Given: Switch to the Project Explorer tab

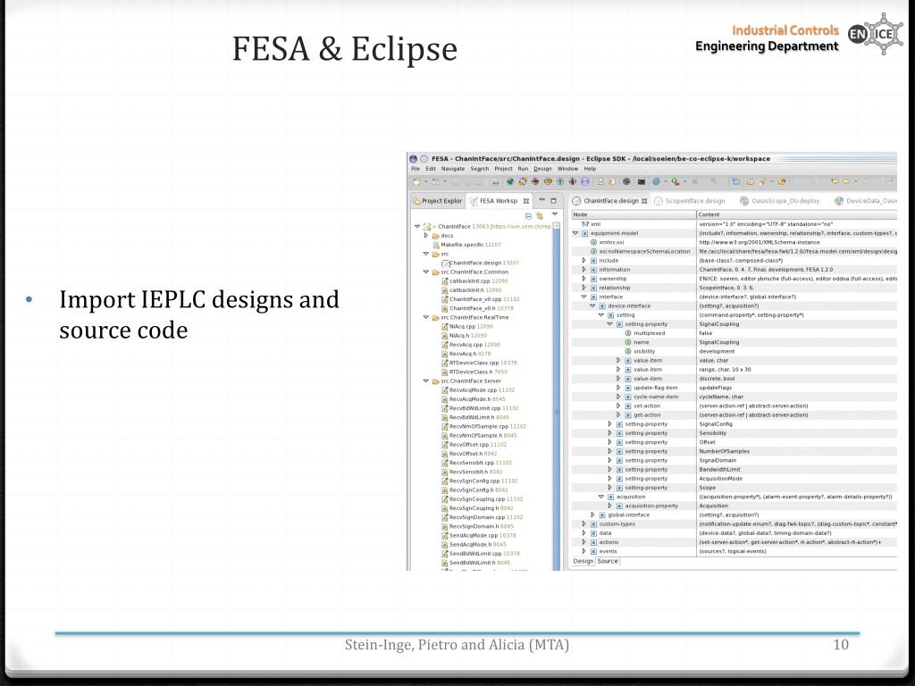Looking at the screenshot, I should pyautogui.click(x=438, y=201).
